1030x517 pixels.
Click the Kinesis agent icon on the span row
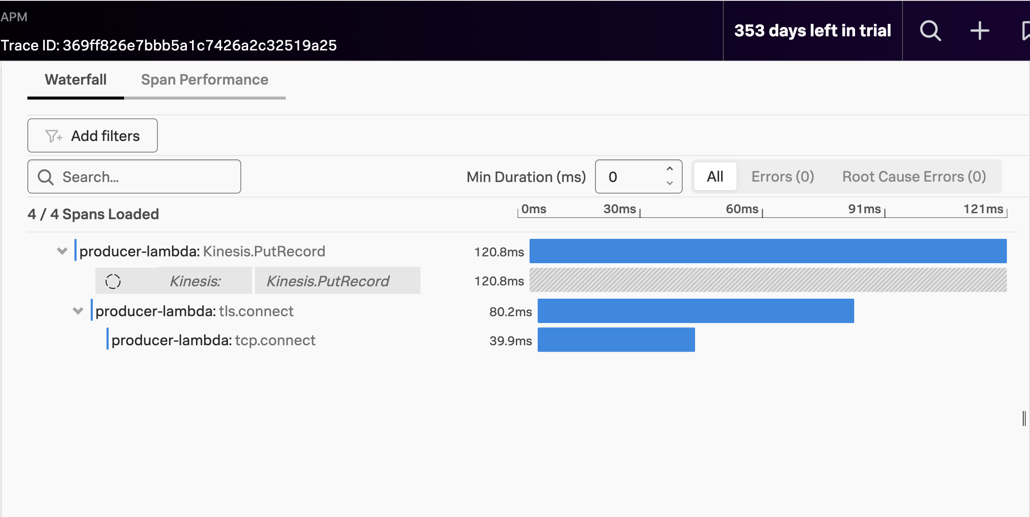click(x=113, y=281)
